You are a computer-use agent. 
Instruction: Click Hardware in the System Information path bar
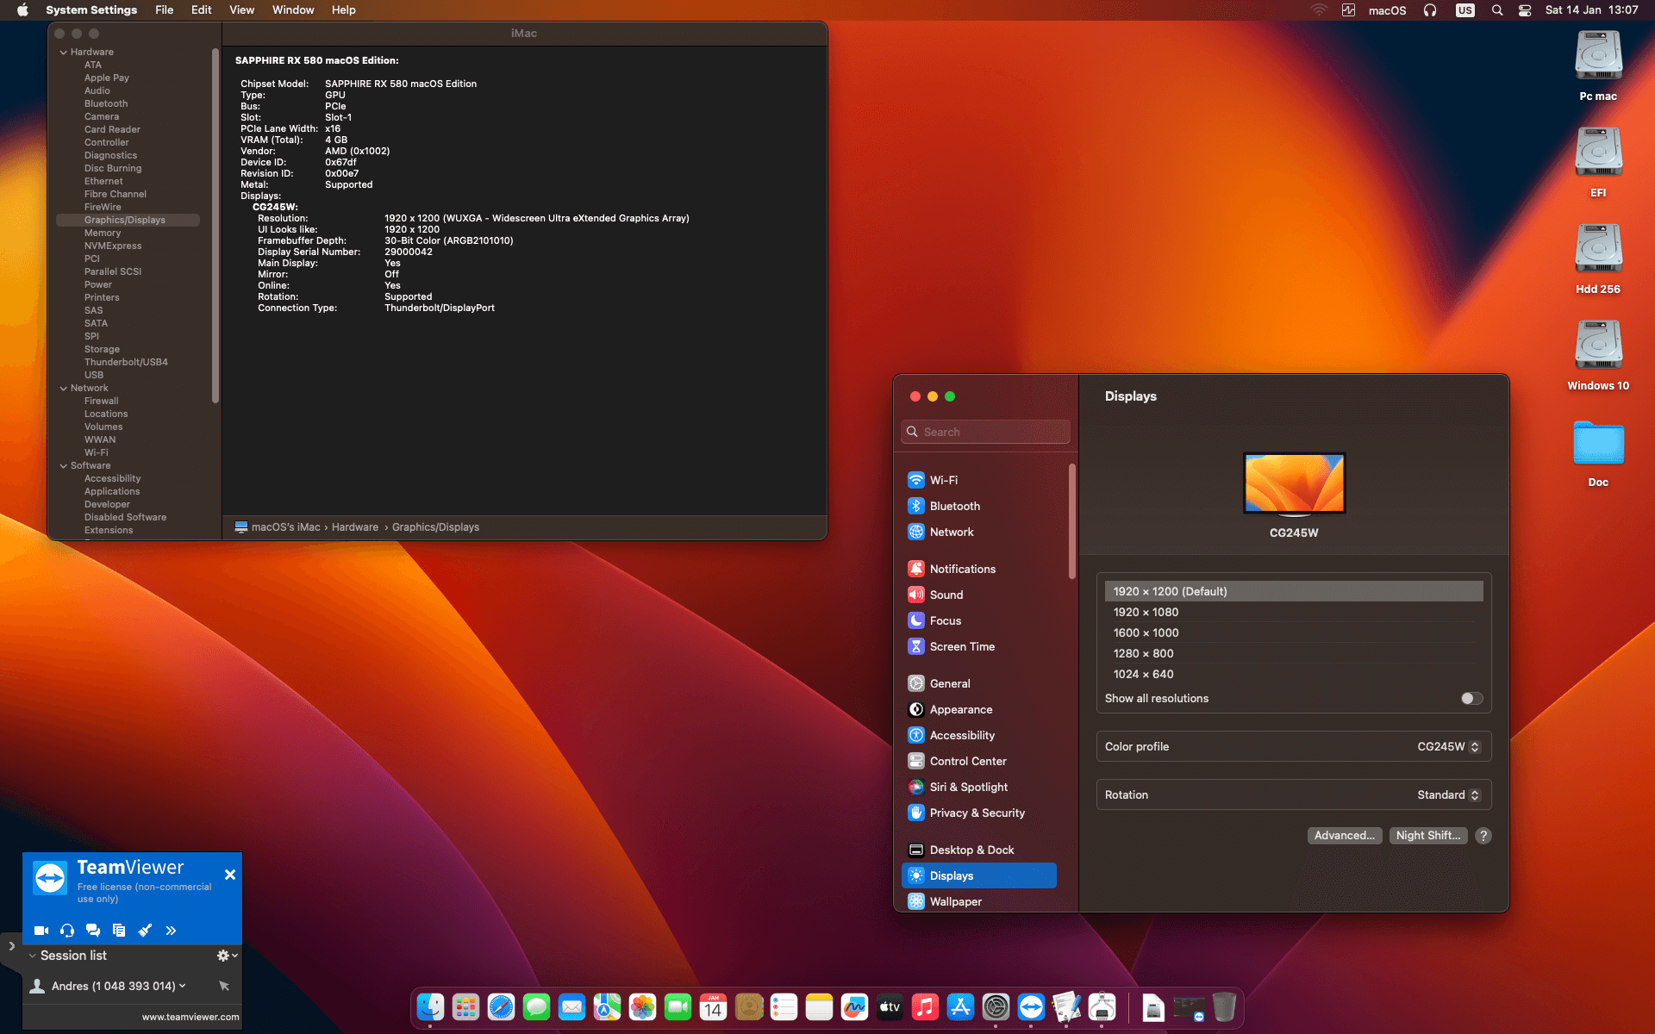(354, 527)
